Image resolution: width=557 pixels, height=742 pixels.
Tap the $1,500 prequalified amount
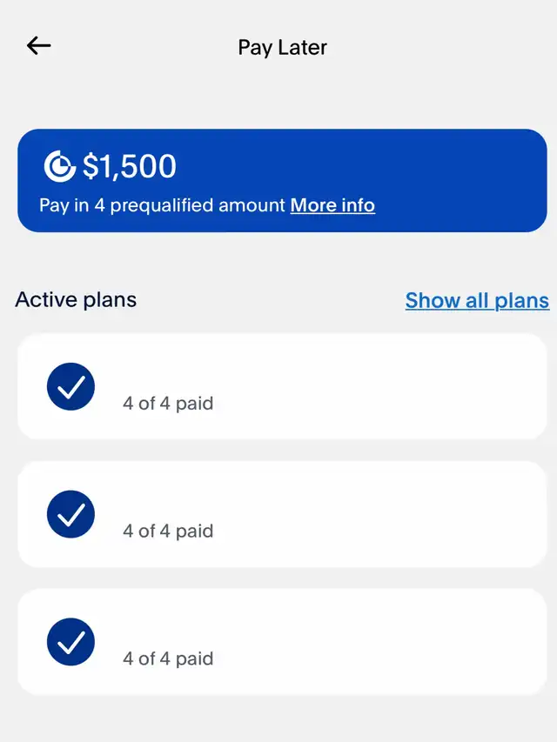[x=130, y=166]
